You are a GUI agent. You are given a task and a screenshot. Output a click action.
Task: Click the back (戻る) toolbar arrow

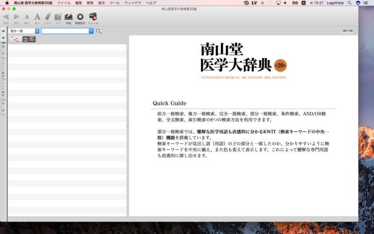pyautogui.click(x=6, y=17)
